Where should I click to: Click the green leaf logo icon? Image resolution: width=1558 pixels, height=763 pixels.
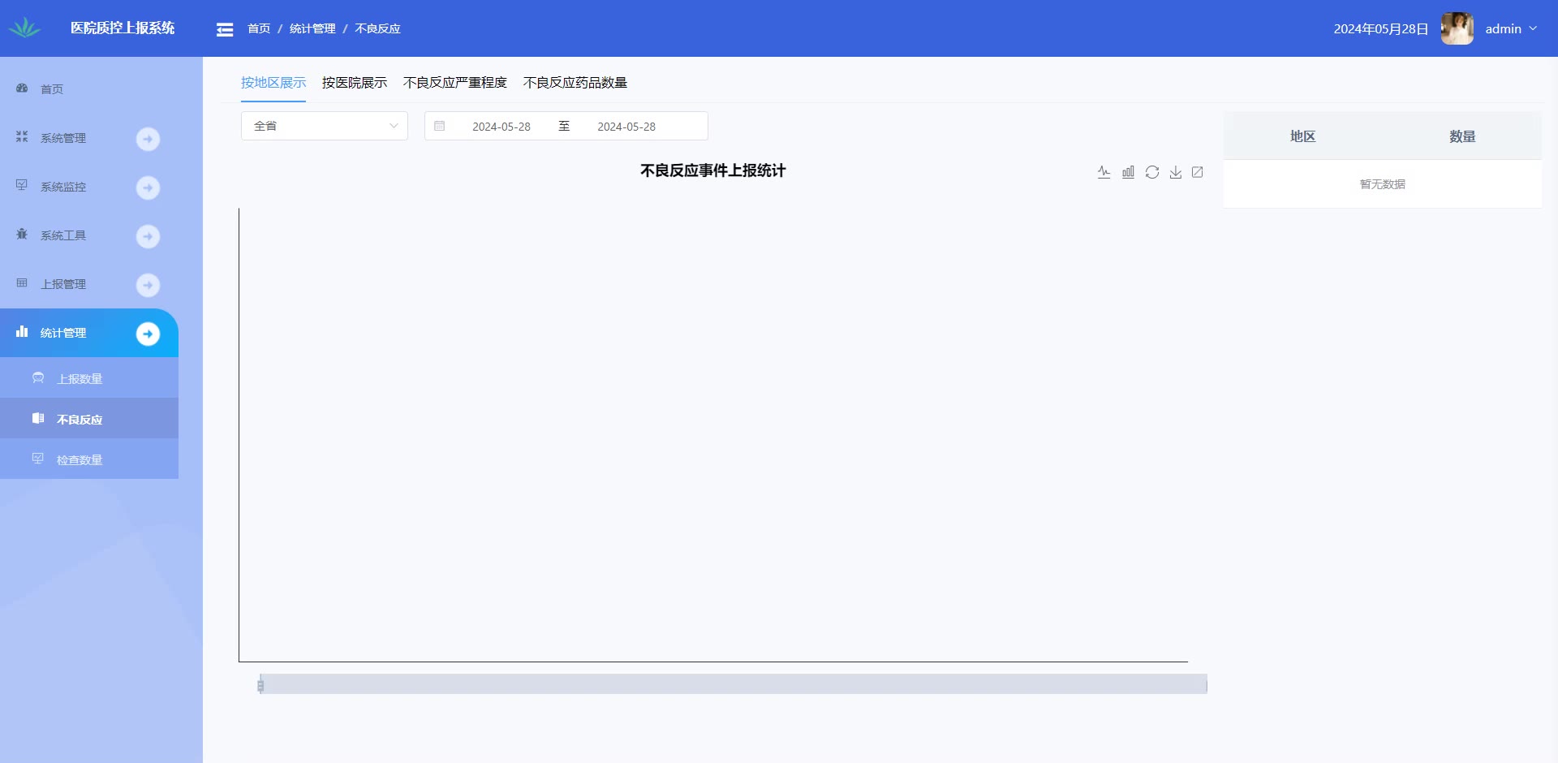click(x=25, y=28)
